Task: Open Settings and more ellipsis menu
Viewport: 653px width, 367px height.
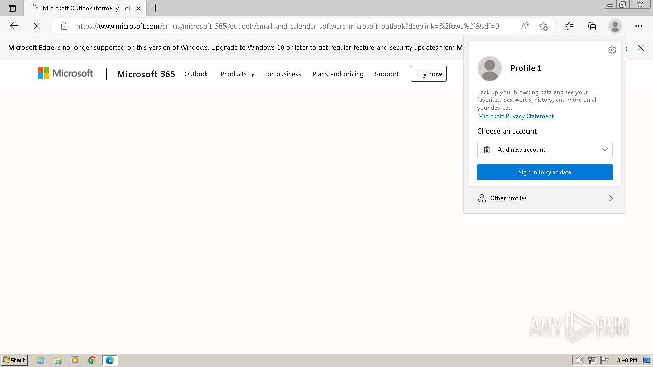Action: pos(639,26)
